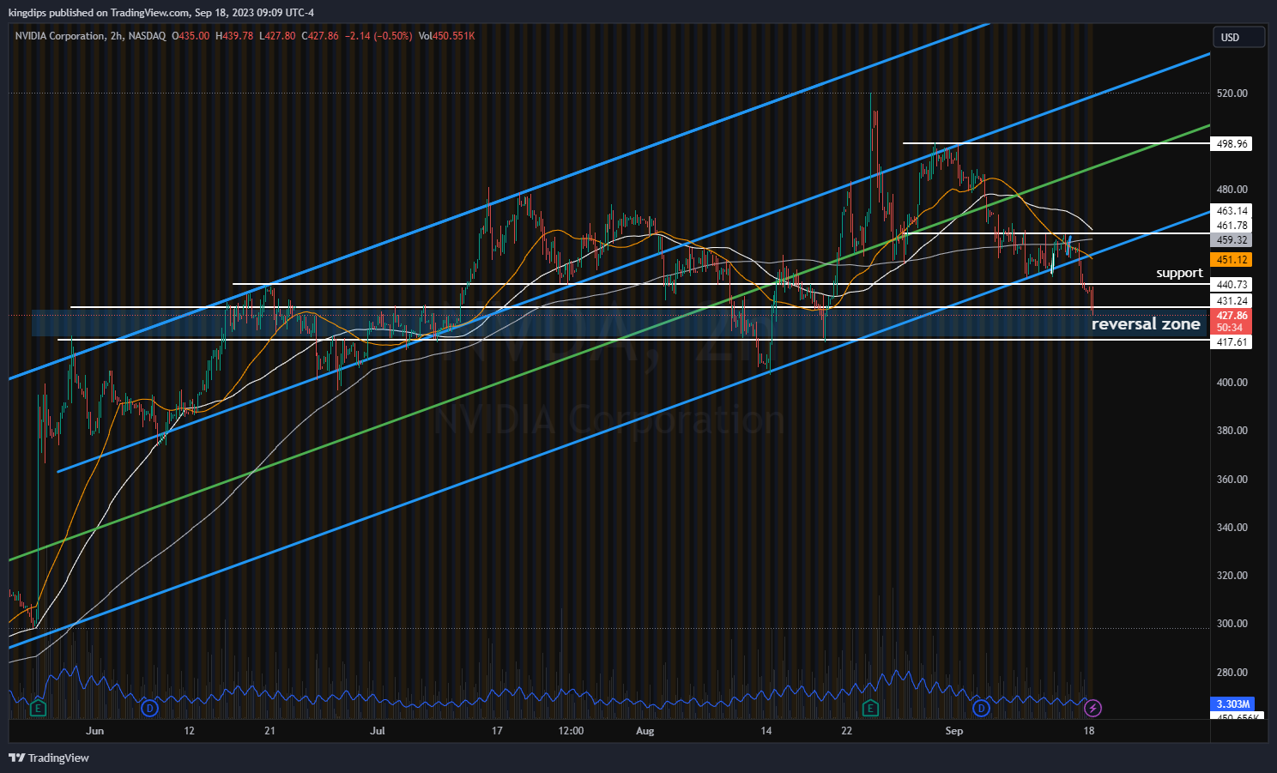Click the 380.00 price axis value
Image resolution: width=1277 pixels, height=773 pixels.
pos(1232,430)
